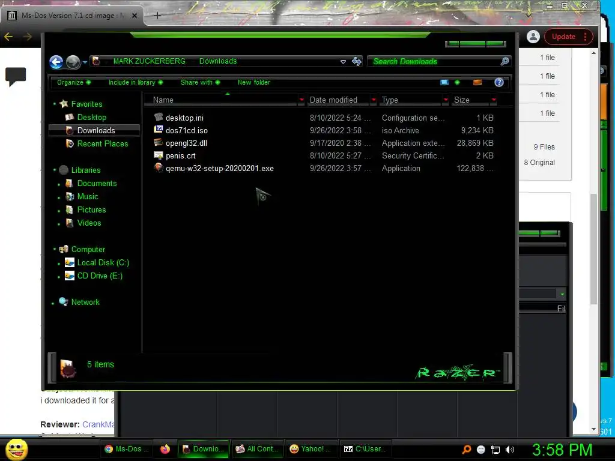Select the penis.crt certificate file

pos(180,155)
